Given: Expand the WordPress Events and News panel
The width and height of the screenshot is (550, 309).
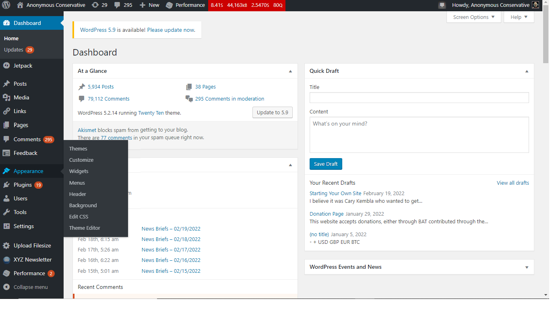Looking at the screenshot, I should [x=526, y=267].
